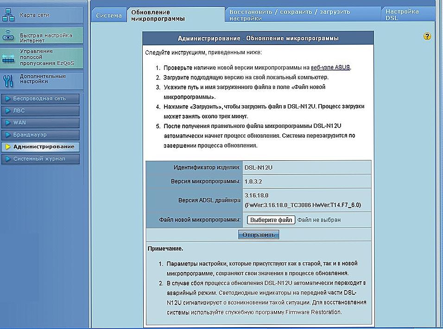The width and height of the screenshot is (443, 329).
Task: Open the Система tab
Action: coord(109,15)
